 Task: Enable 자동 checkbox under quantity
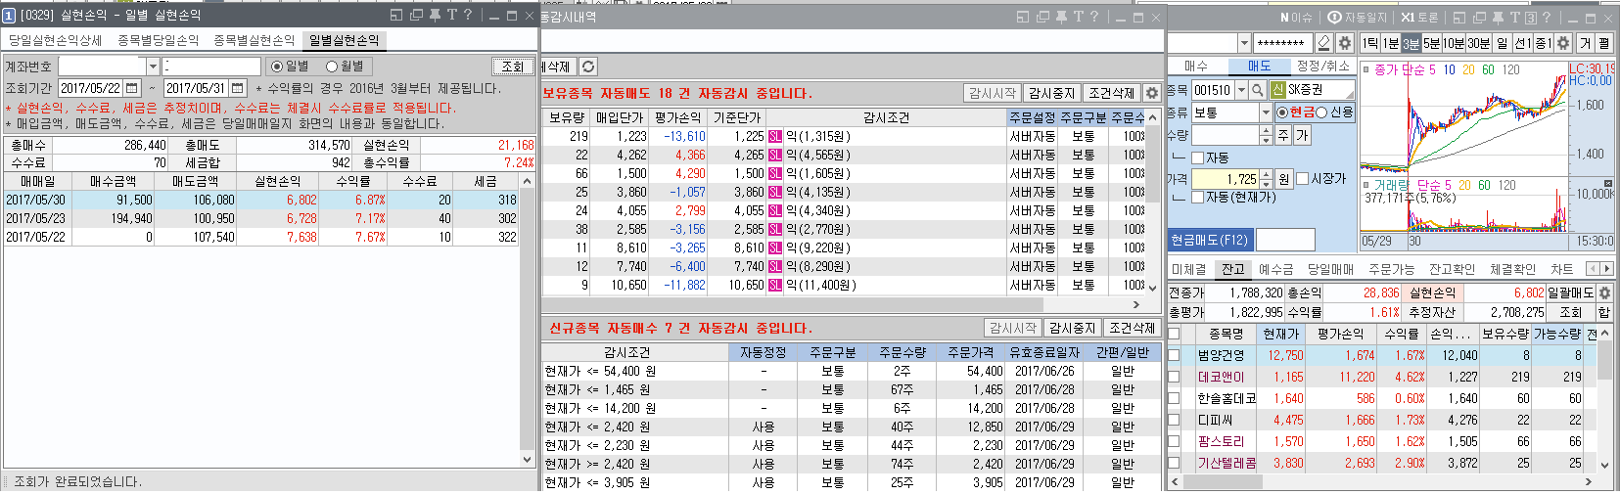[1197, 157]
